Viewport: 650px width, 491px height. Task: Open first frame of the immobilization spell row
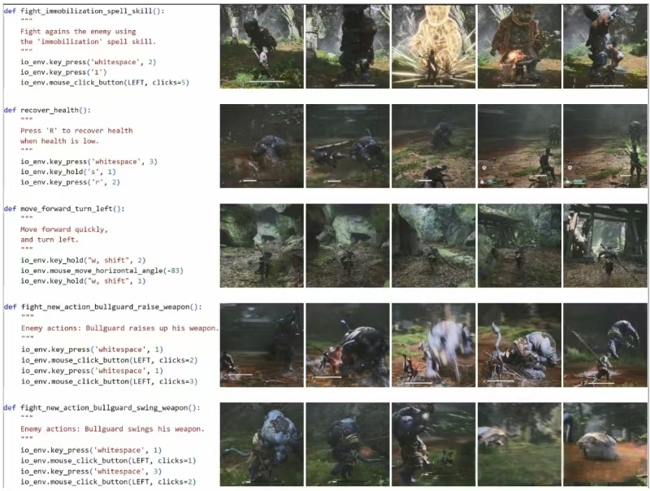tap(262, 46)
